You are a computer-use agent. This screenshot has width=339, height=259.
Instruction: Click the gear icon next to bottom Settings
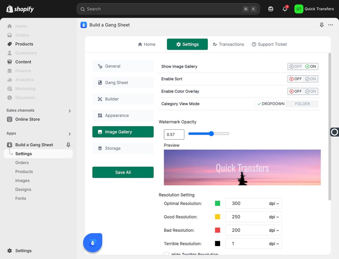[9, 251]
